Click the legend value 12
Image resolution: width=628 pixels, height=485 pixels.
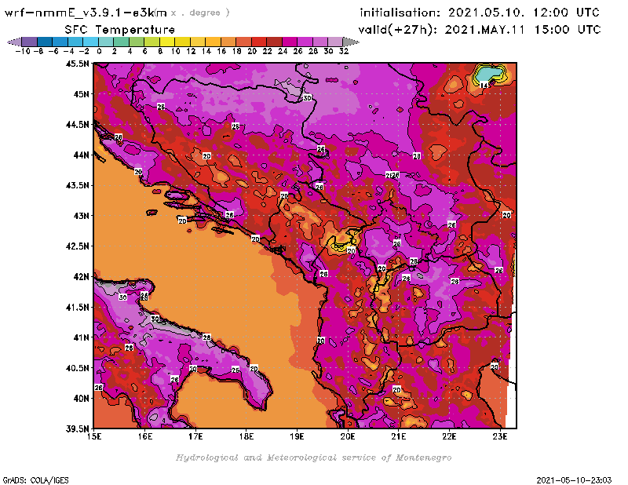point(191,51)
